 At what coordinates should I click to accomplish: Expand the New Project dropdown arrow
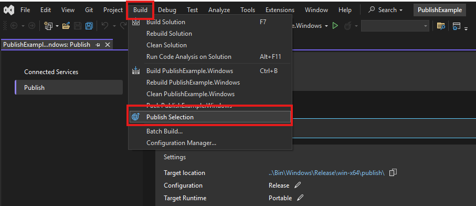[57, 26]
